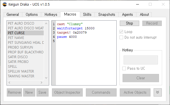Enable Do not auto interrupt checkbox
The image size is (170, 105).
click(x=121, y=37)
